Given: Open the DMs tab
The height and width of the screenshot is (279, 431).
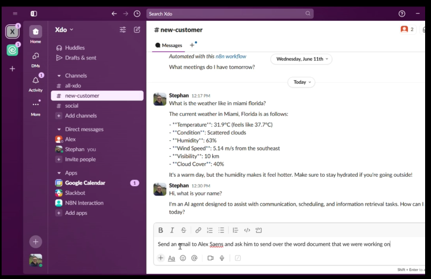Looking at the screenshot, I should coord(35,59).
